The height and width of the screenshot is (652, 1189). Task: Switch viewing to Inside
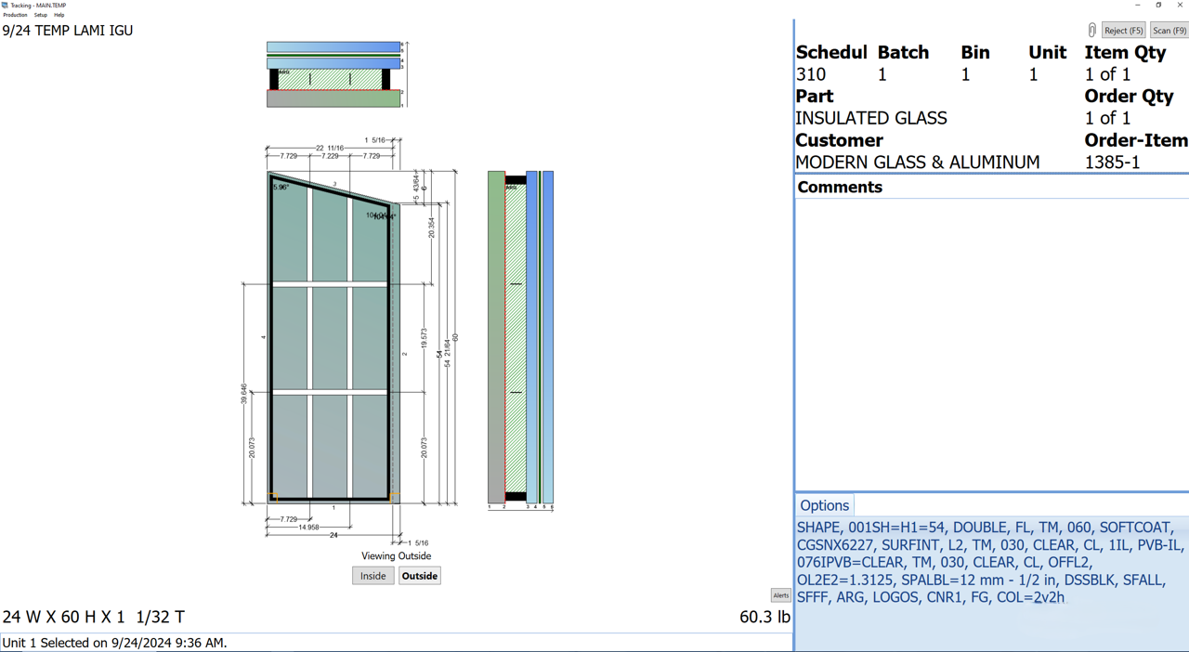click(x=372, y=575)
